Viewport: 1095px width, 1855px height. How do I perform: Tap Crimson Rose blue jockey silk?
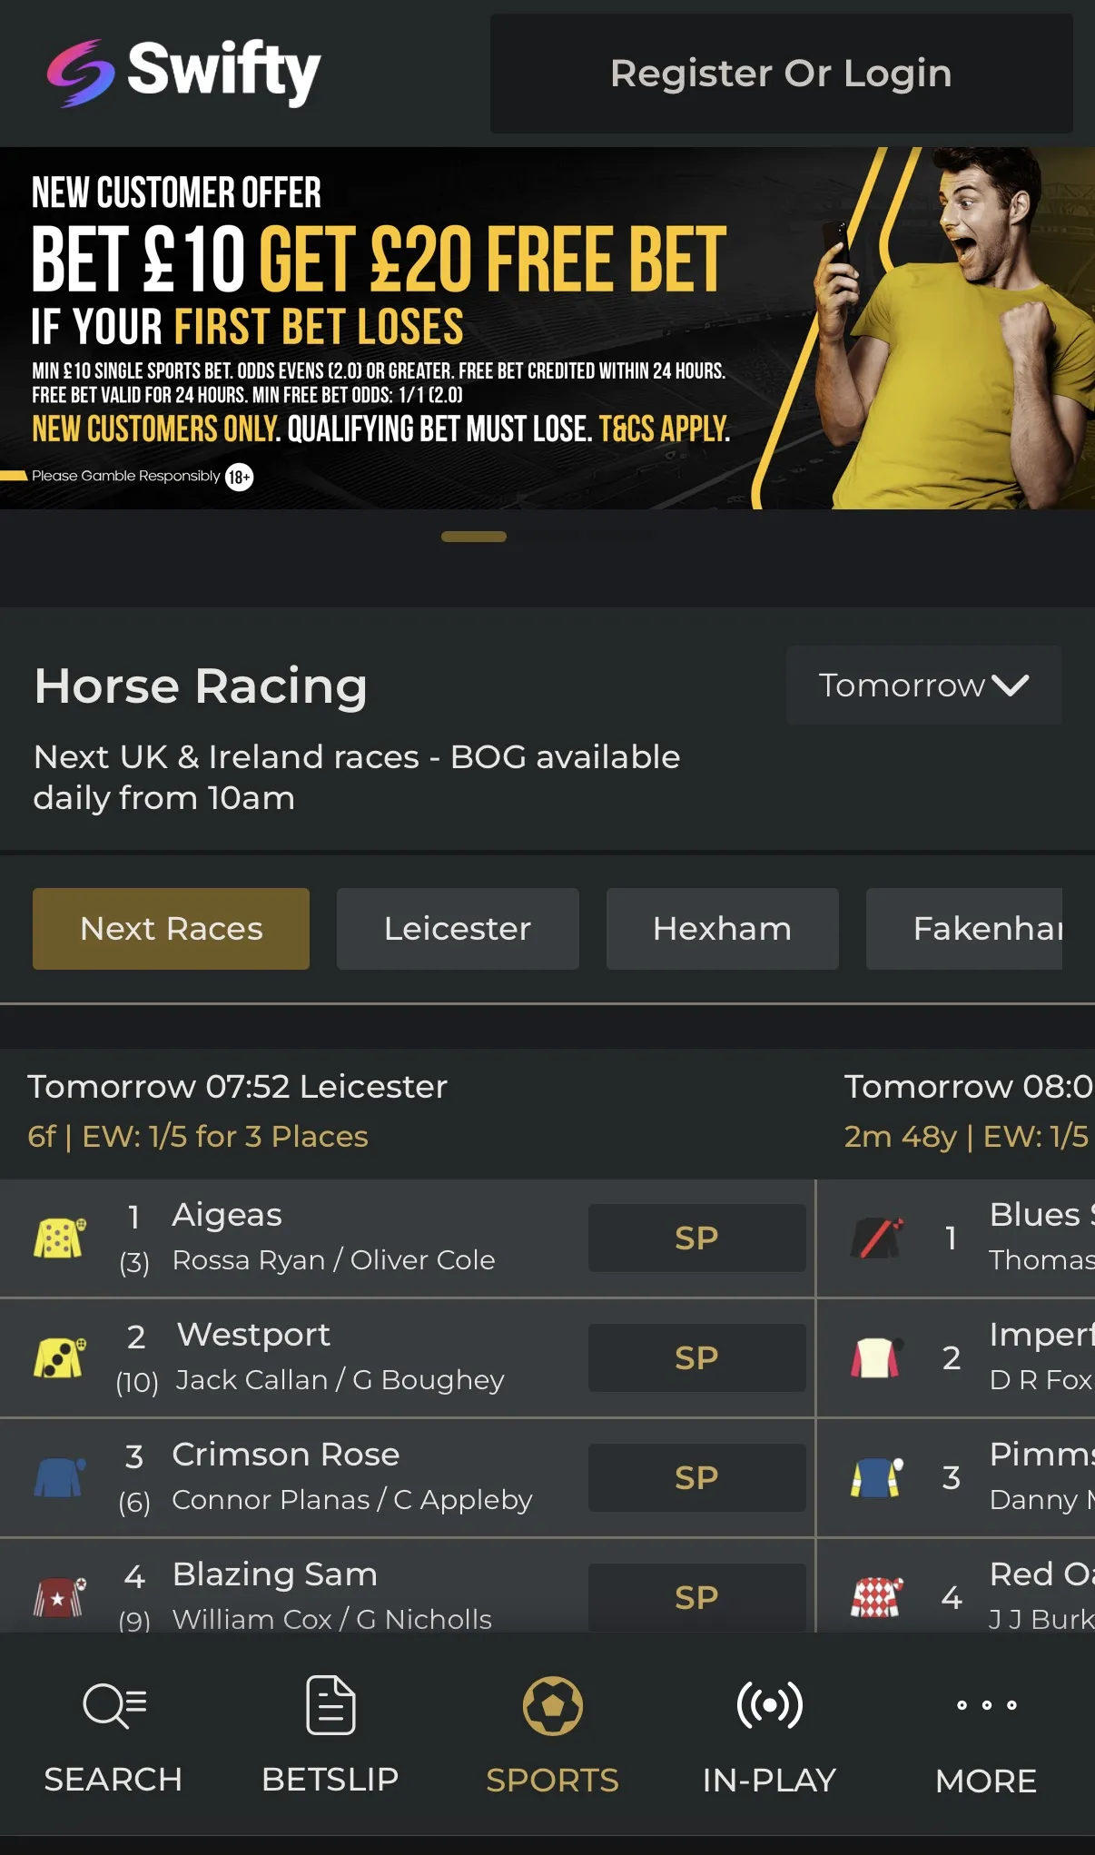pos(60,1477)
